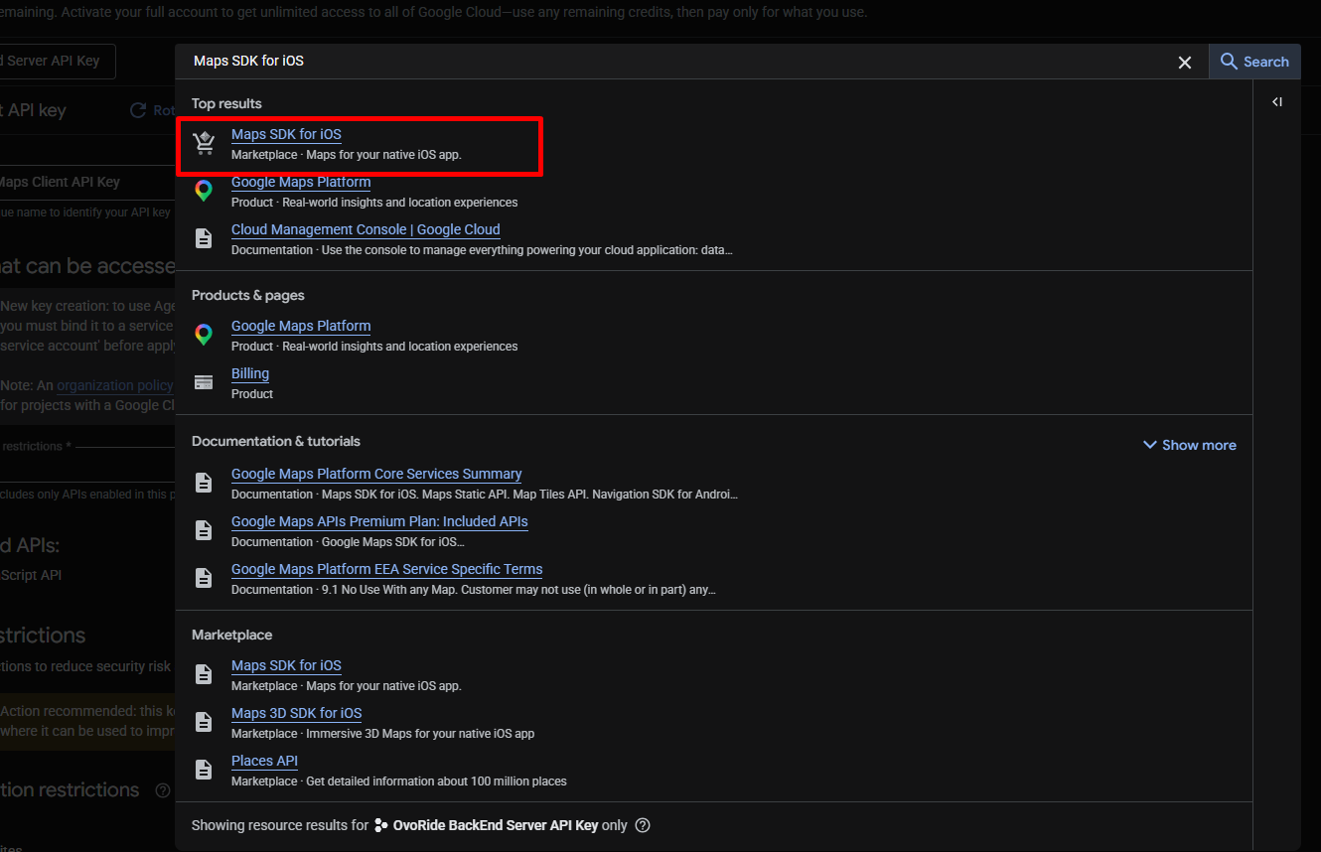Click the Documentation & tutorials section heading
This screenshot has width=1321, height=852.
coord(276,441)
